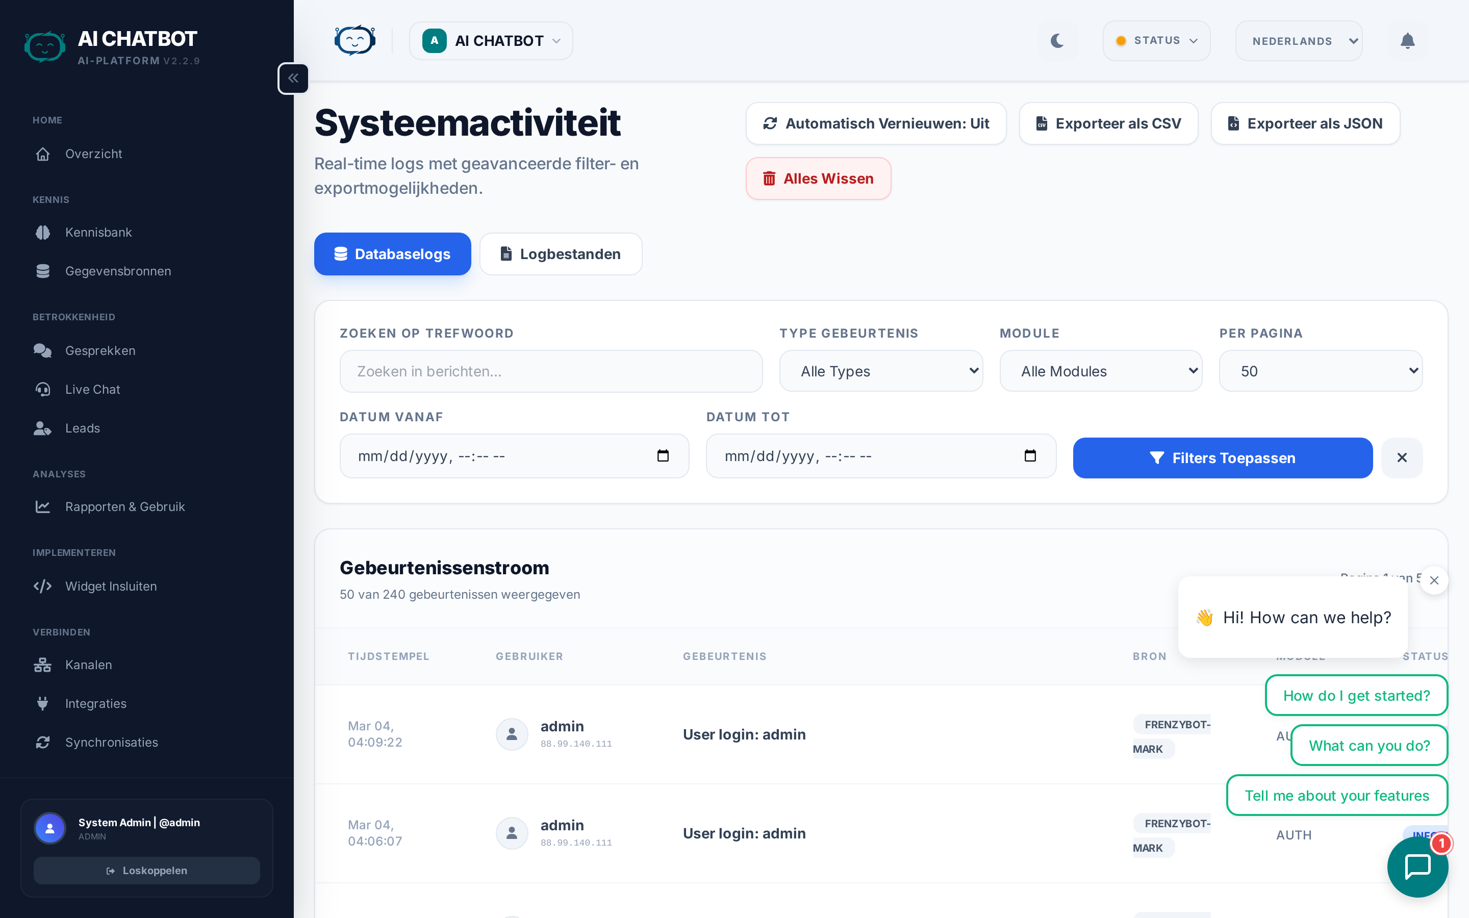Click the notifications bell icon
The width and height of the screenshot is (1469, 918).
coord(1408,41)
